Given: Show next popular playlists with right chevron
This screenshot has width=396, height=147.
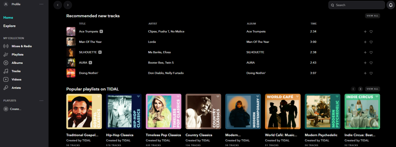Looking at the screenshot, I should (x=360, y=89).
